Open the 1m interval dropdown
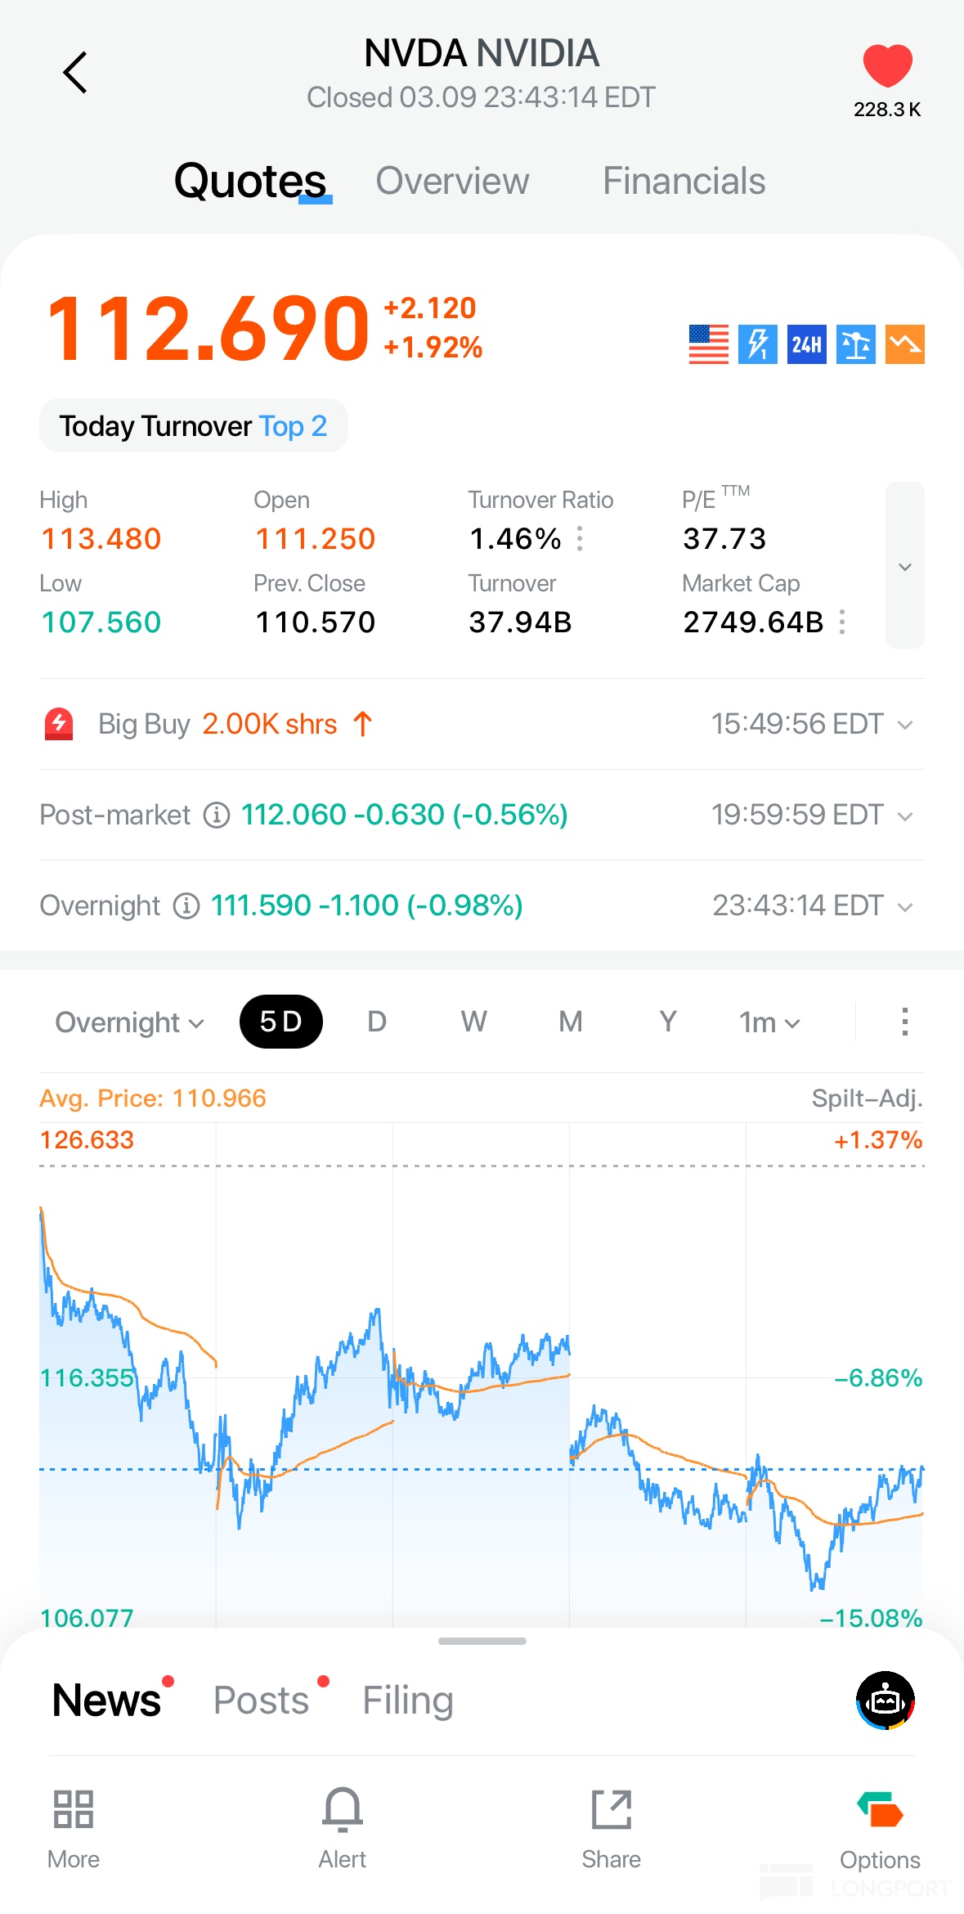 tap(769, 1022)
